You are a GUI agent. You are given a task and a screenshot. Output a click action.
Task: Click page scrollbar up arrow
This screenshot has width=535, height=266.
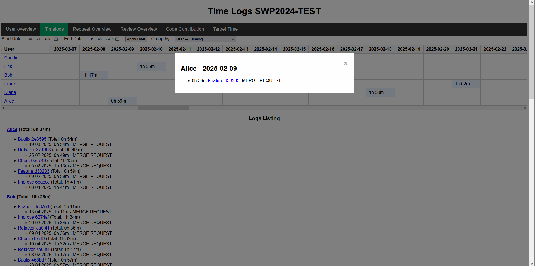point(532,2)
